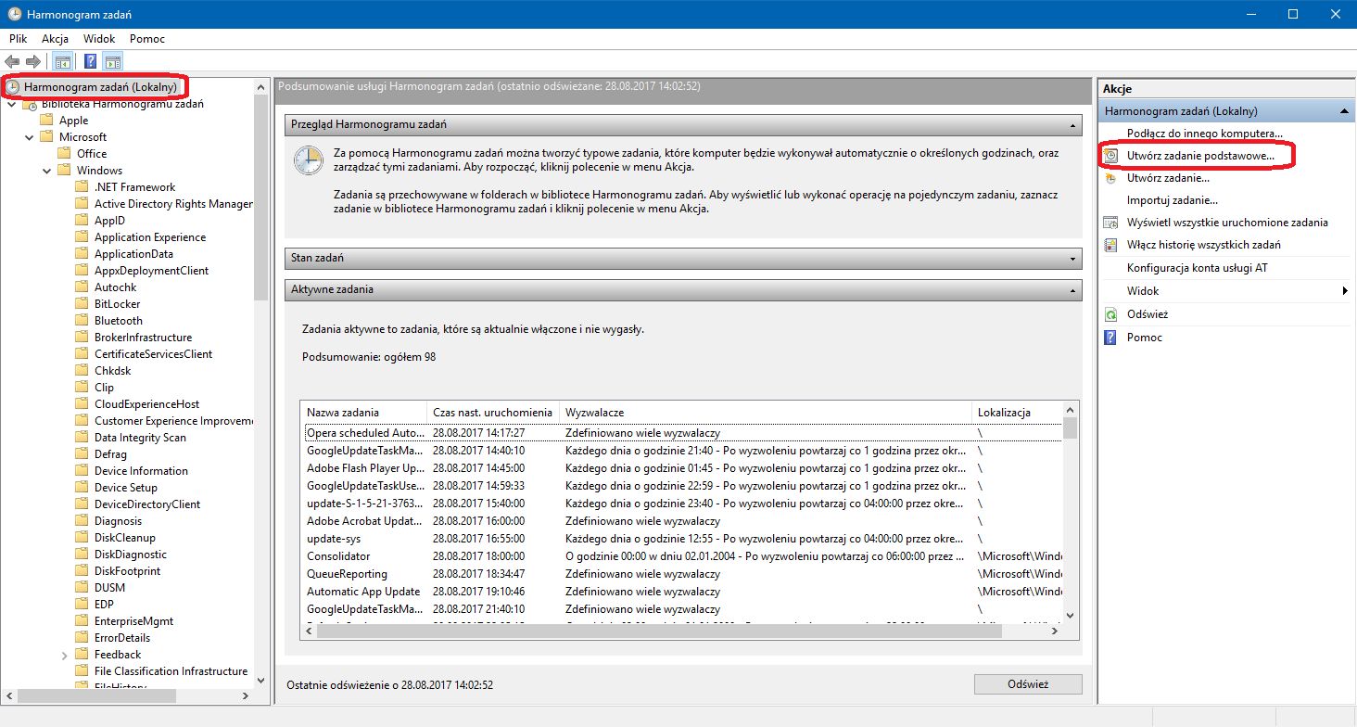
Task: Open the Akcja menu
Action: (x=56, y=39)
